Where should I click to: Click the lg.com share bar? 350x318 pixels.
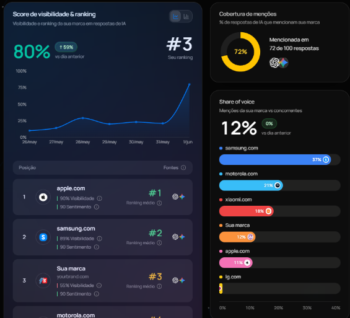[221, 288]
